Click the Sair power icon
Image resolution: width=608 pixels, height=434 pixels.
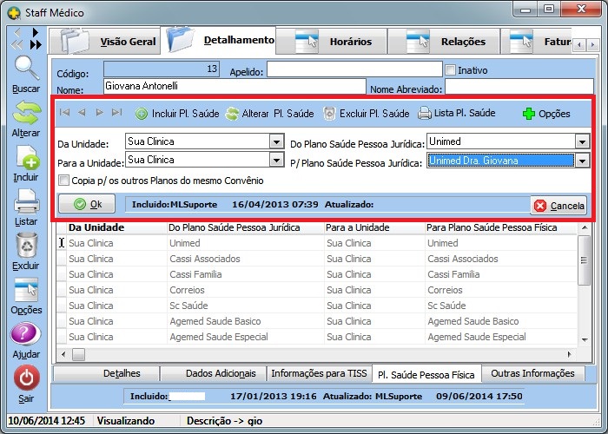click(26, 378)
